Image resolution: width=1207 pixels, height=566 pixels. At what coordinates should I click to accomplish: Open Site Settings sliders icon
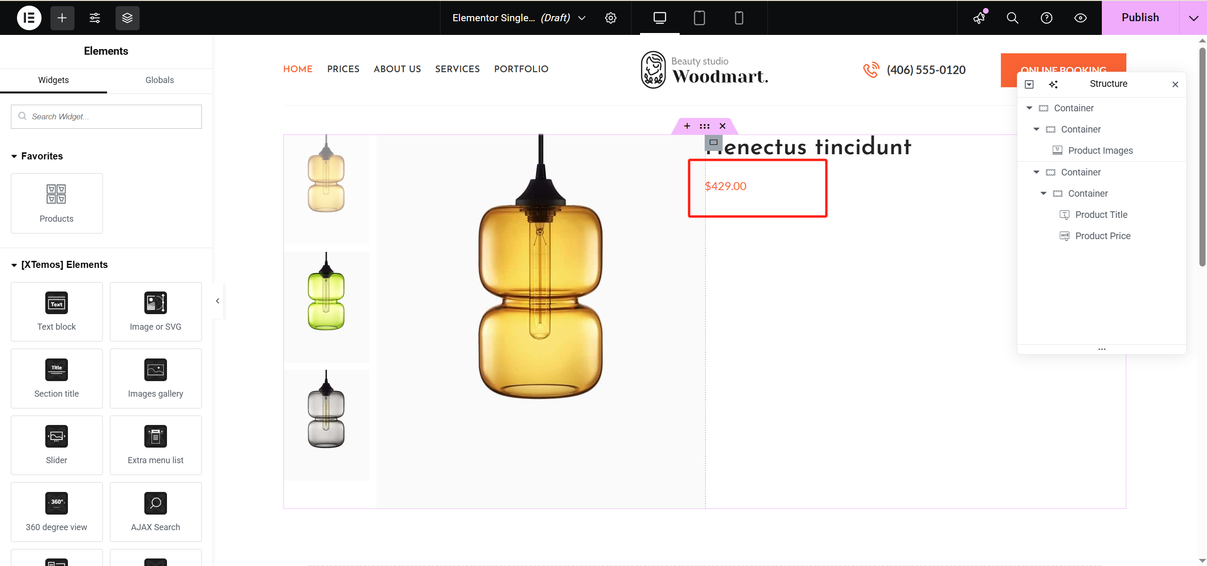(95, 18)
